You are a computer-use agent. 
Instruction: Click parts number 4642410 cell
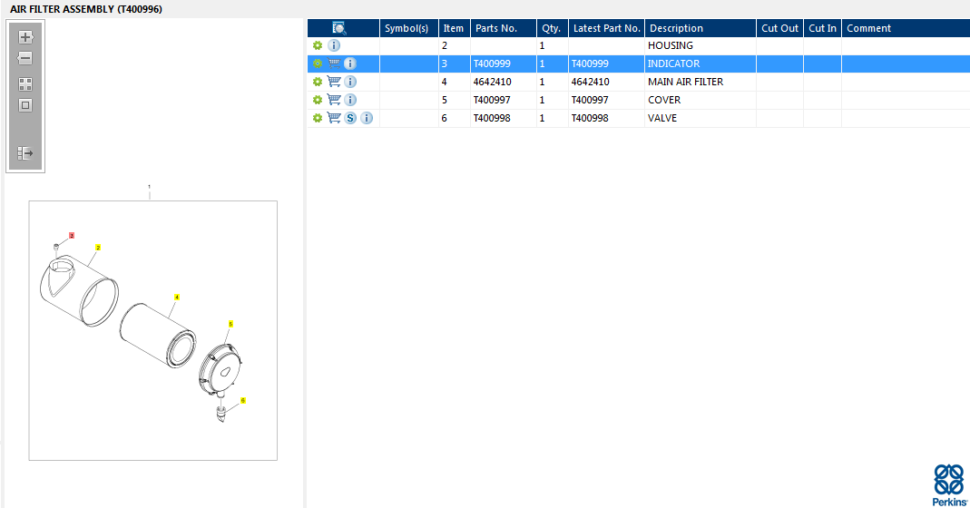point(503,82)
